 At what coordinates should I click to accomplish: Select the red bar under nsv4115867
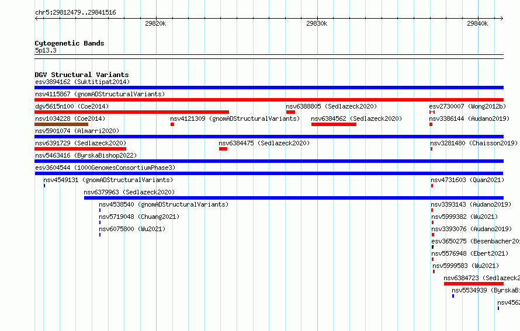269,100
